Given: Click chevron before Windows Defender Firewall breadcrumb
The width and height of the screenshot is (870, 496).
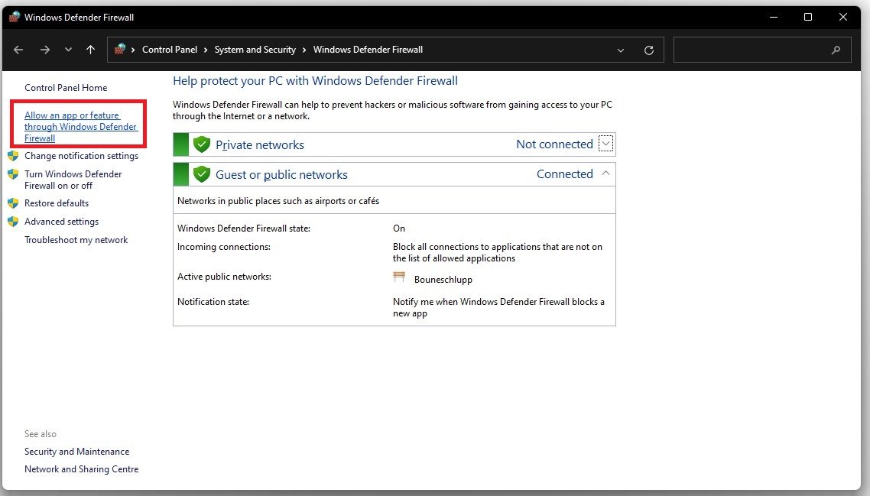Looking at the screenshot, I should coord(304,50).
